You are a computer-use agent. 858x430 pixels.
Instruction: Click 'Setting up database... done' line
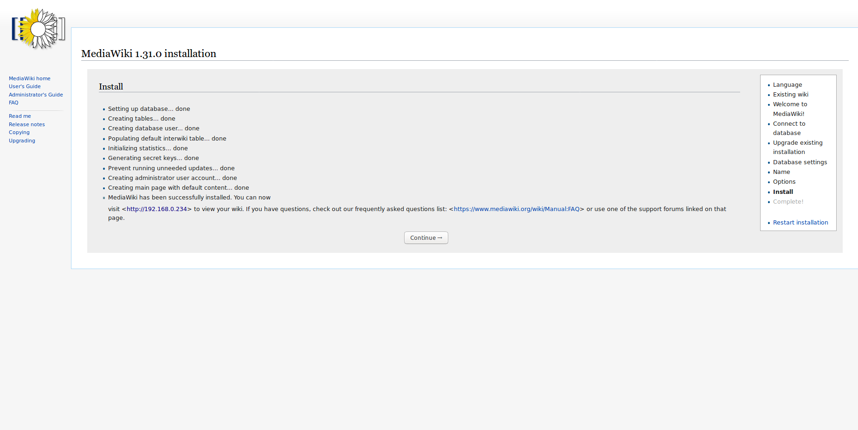point(149,109)
